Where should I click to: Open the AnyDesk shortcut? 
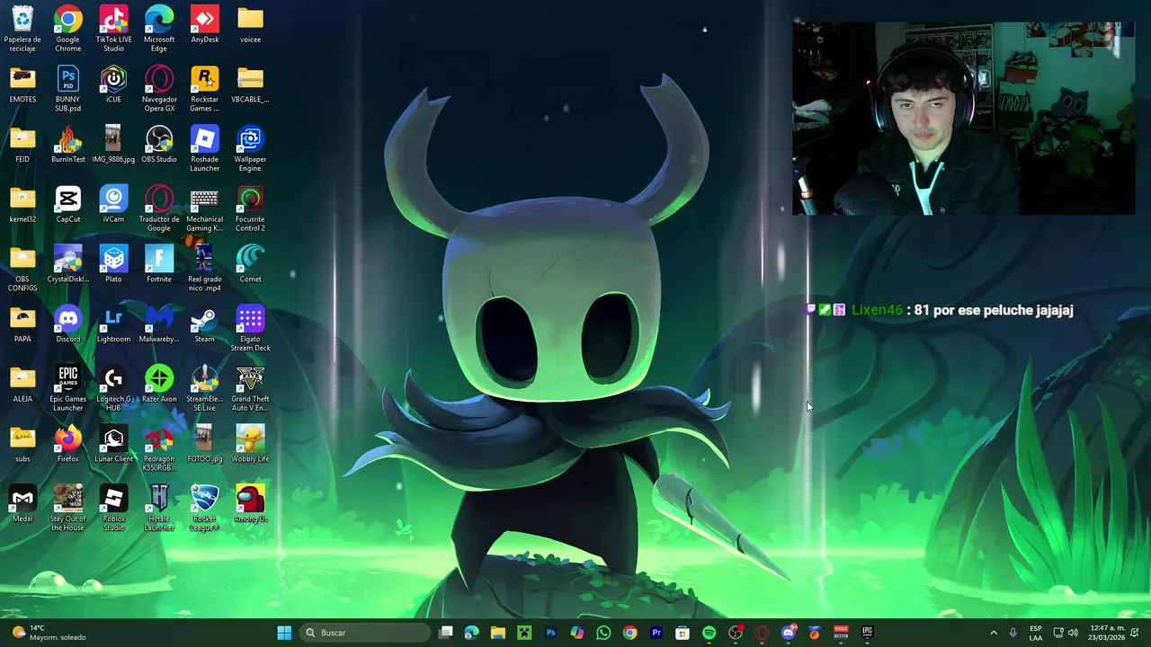click(204, 25)
